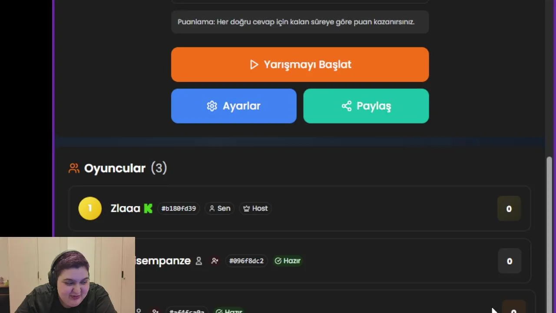Click isempanze's score box
This screenshot has width=556, height=313.
pyautogui.click(x=510, y=261)
